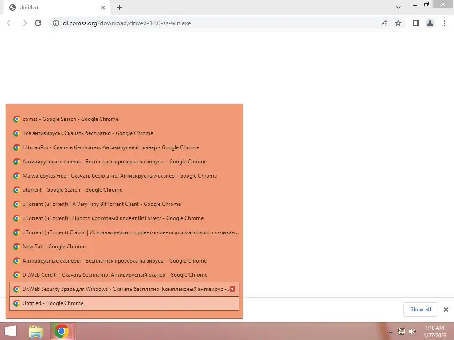Click Chrome icon beside Dr.Web Security Space entry
The height and width of the screenshot is (340, 454).
(16, 289)
